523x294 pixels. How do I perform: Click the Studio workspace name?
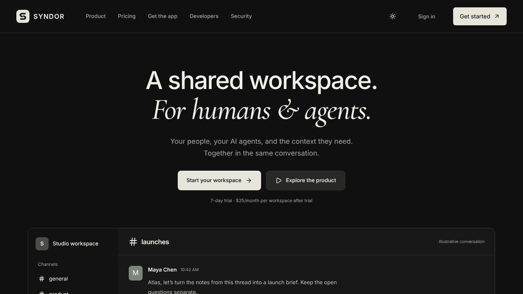click(76, 244)
